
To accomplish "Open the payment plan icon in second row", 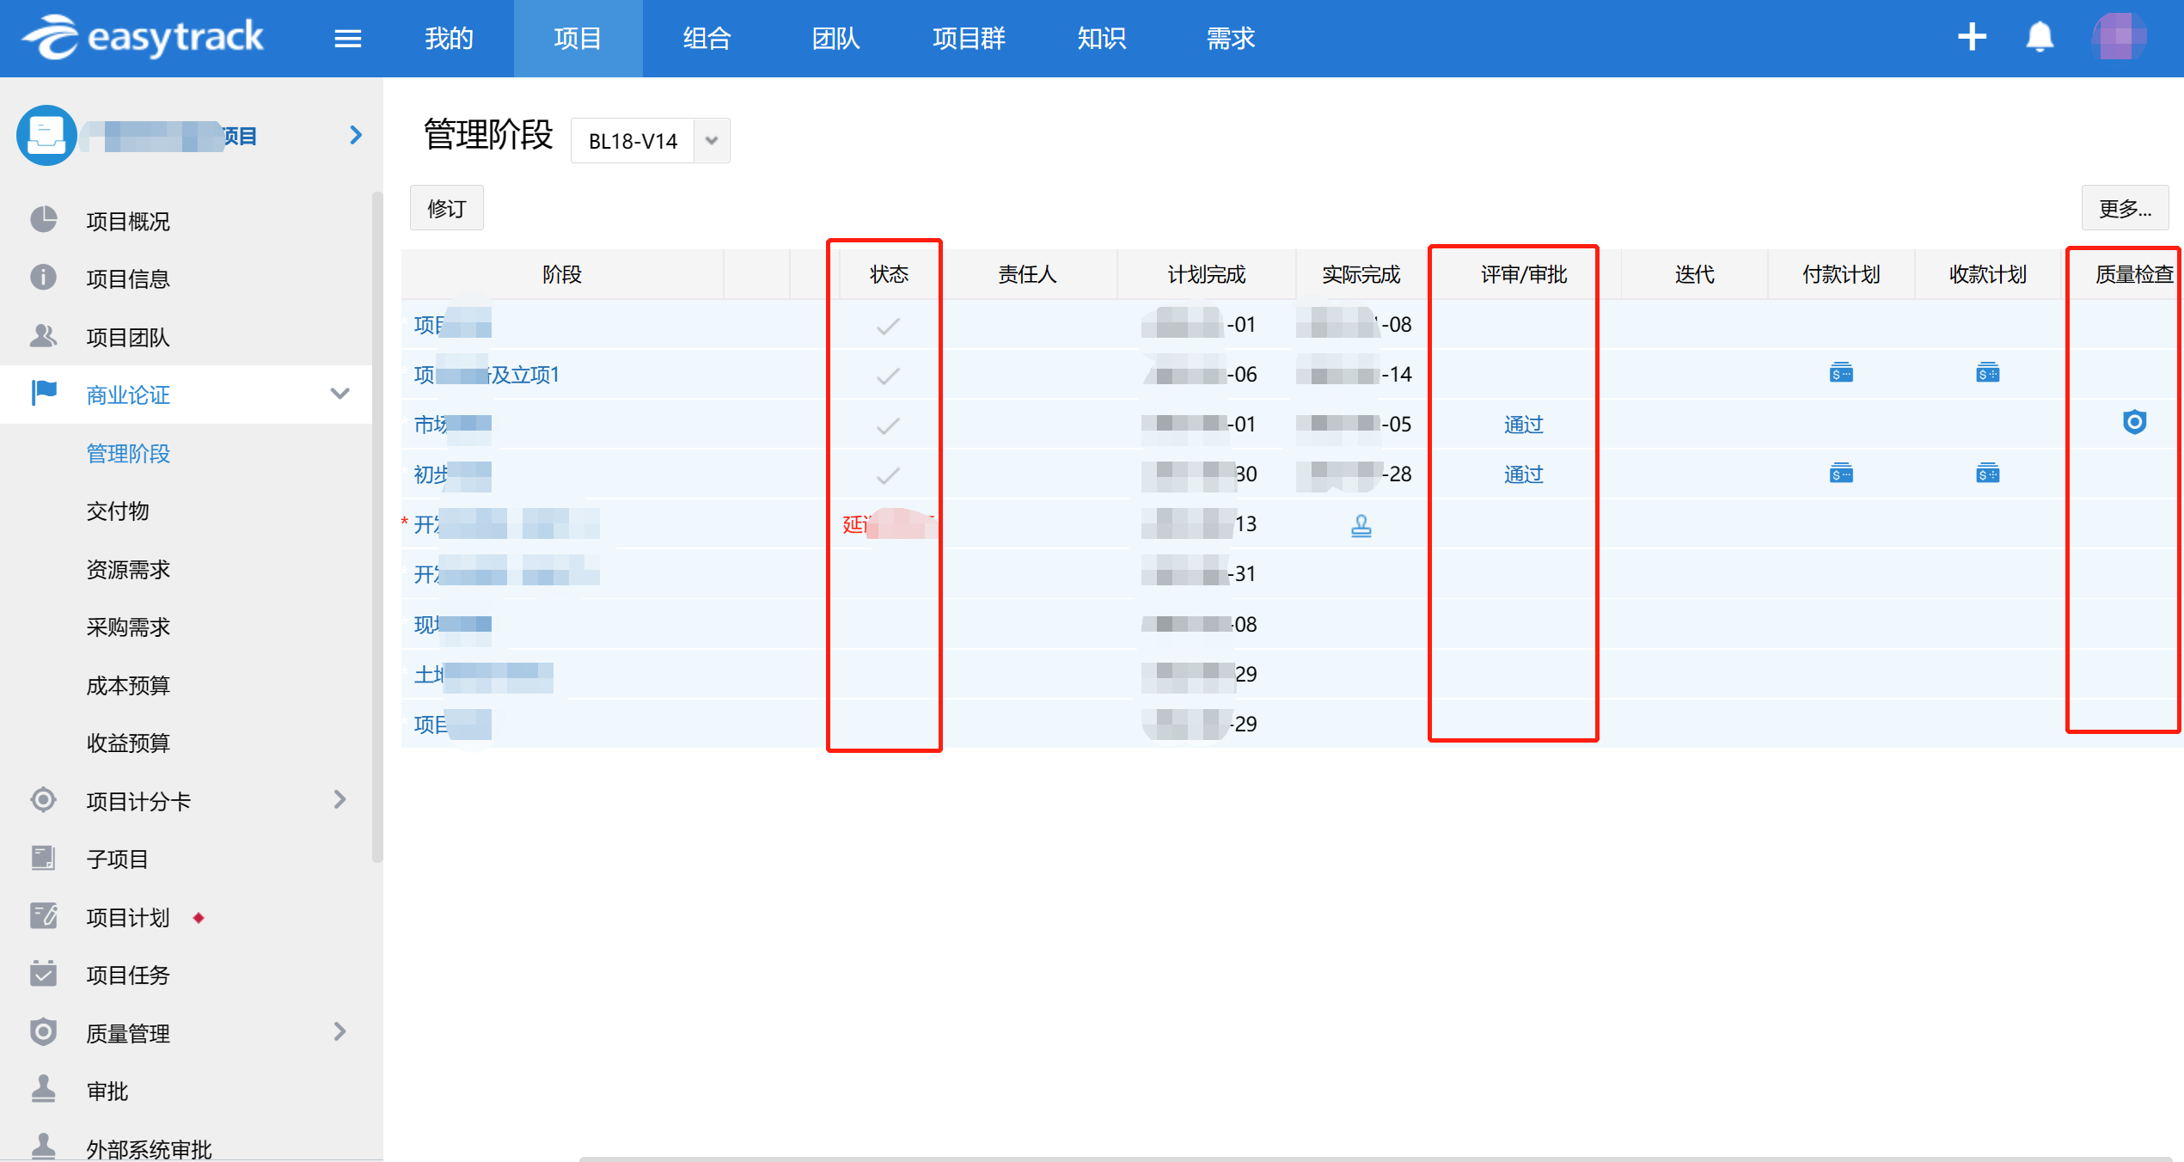I will [1841, 373].
